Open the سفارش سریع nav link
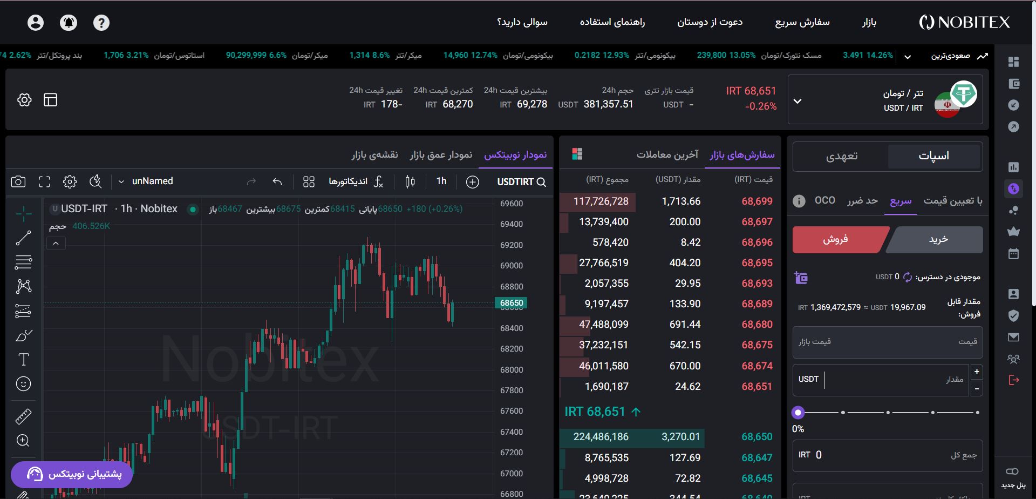 pos(802,22)
